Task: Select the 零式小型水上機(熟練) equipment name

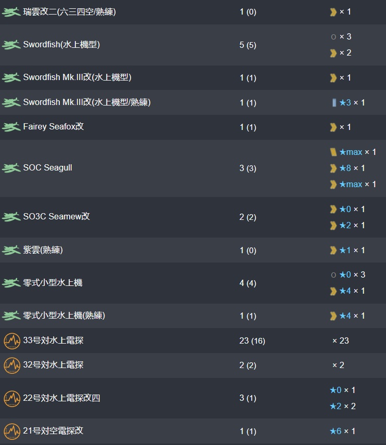Action: (64, 316)
